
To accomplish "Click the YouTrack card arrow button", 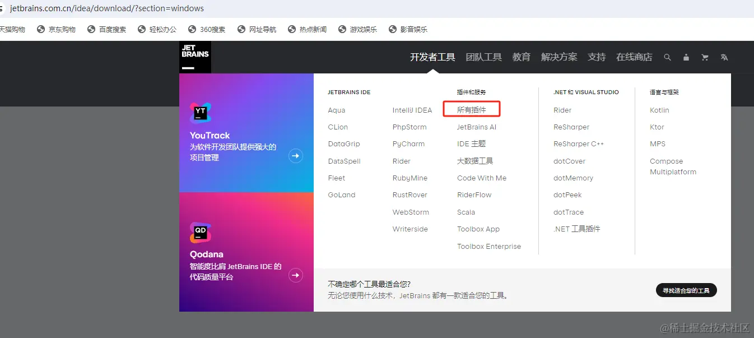I will pos(296,156).
